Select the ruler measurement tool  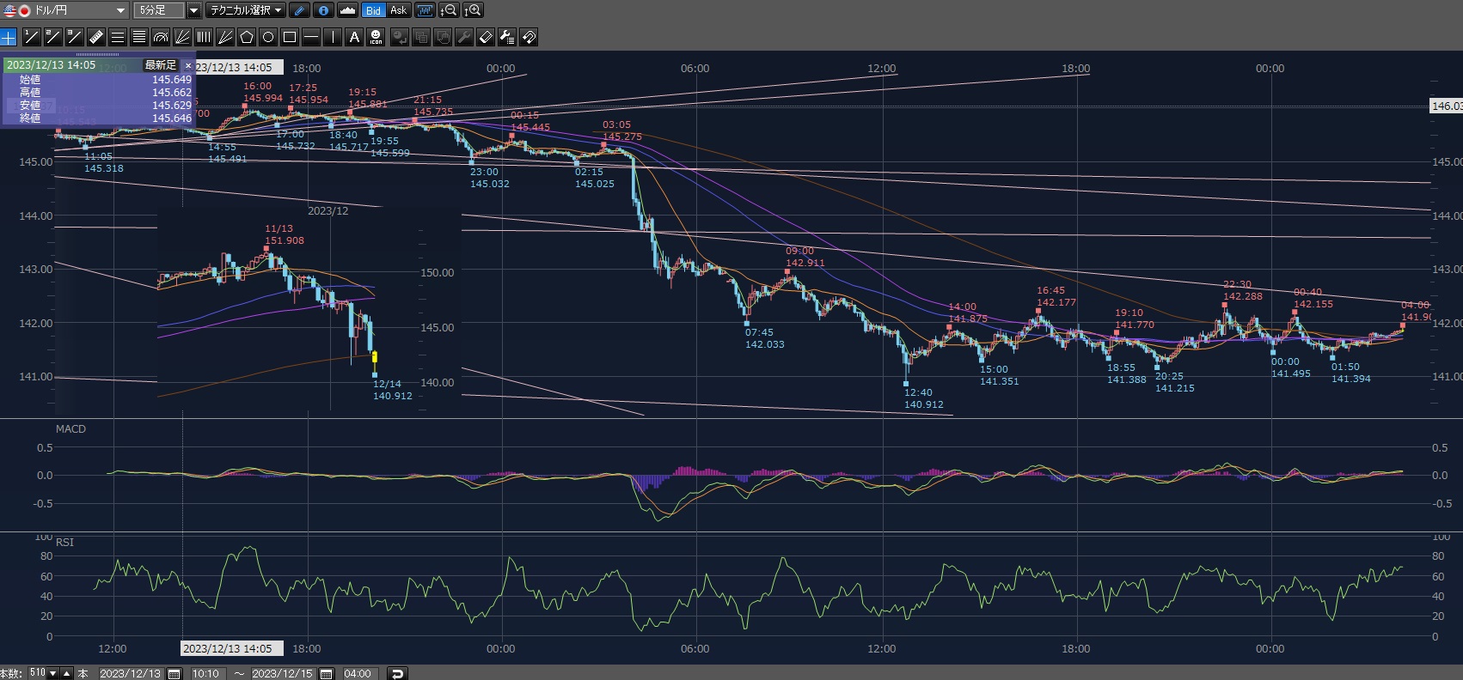click(95, 37)
